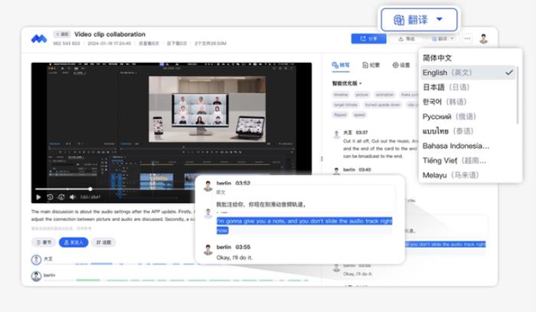The width and height of the screenshot is (536, 312).
Task: Click the berlin 03:52 header in the popup
Action: 233,183
